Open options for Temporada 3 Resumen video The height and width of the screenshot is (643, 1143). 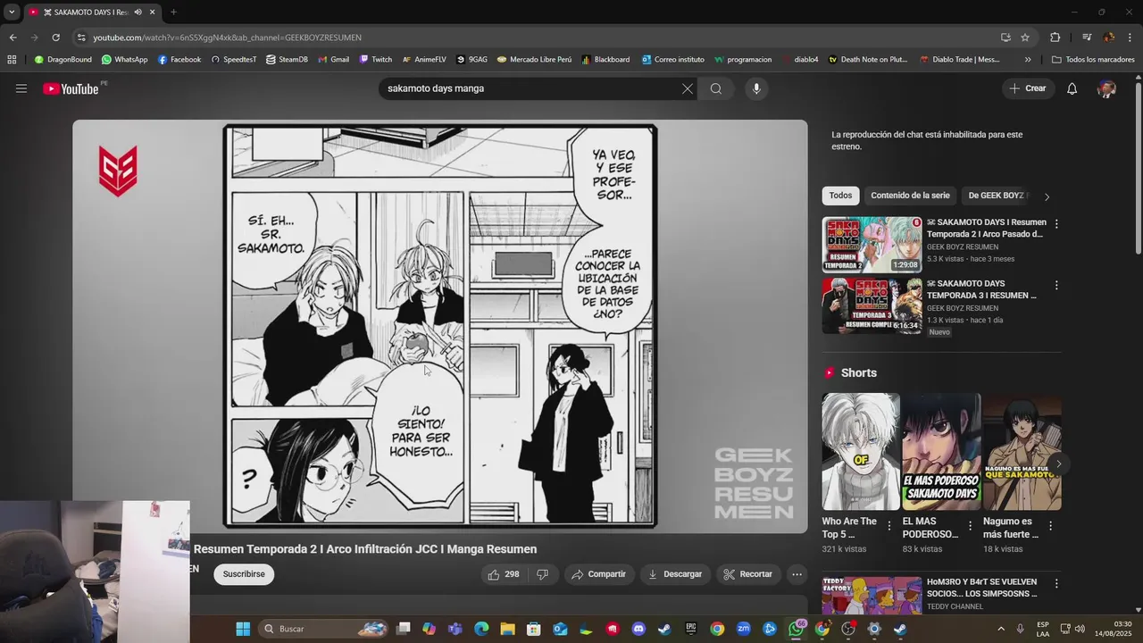[x=1056, y=286]
